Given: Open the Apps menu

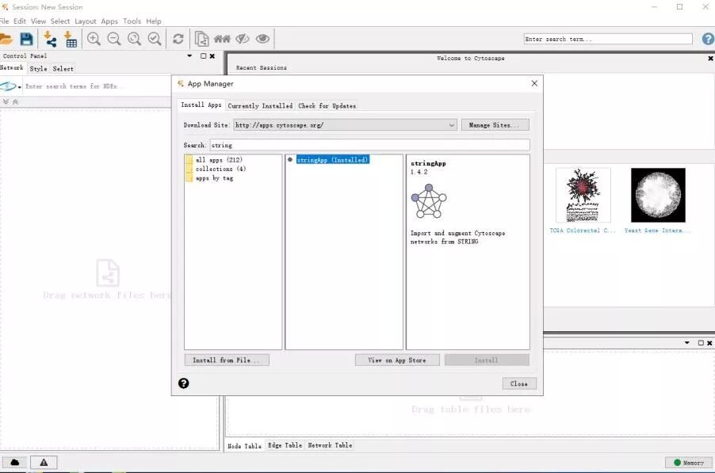Looking at the screenshot, I should (x=109, y=21).
